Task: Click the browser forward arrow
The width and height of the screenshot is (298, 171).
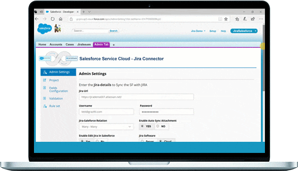Action: coord(45,19)
